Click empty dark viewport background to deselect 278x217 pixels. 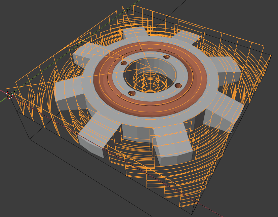pyautogui.click(x=40, y=188)
